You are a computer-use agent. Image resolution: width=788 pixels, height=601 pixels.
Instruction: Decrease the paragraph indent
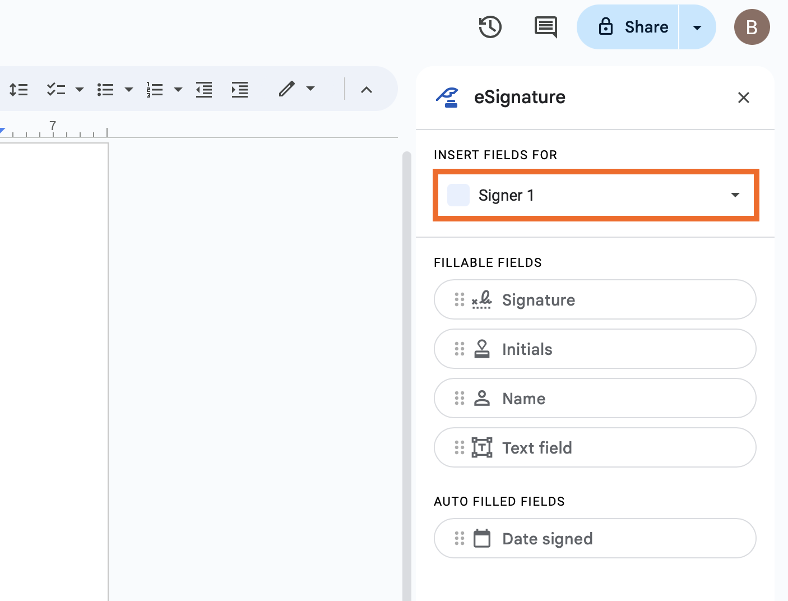point(204,90)
